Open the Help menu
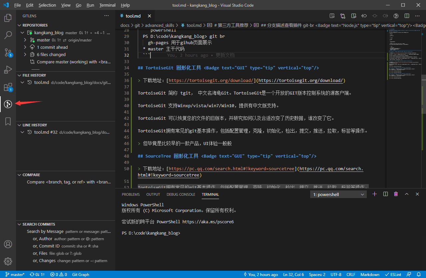Image resolution: width=426 pixels, height=278 pixels. click(125, 5)
